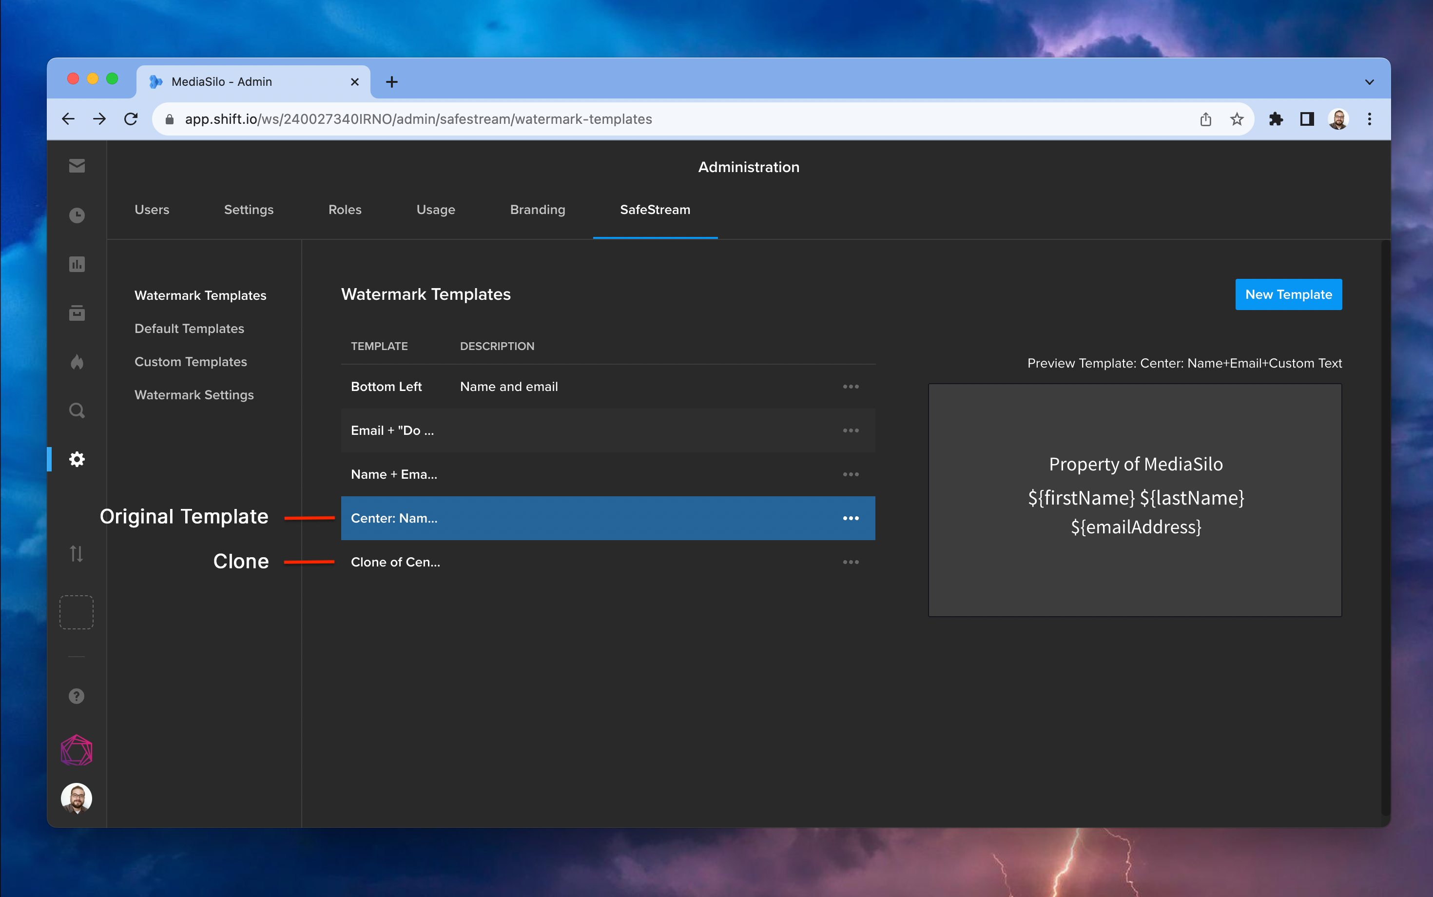Open the help question mark icon
The image size is (1433, 897).
77,696
